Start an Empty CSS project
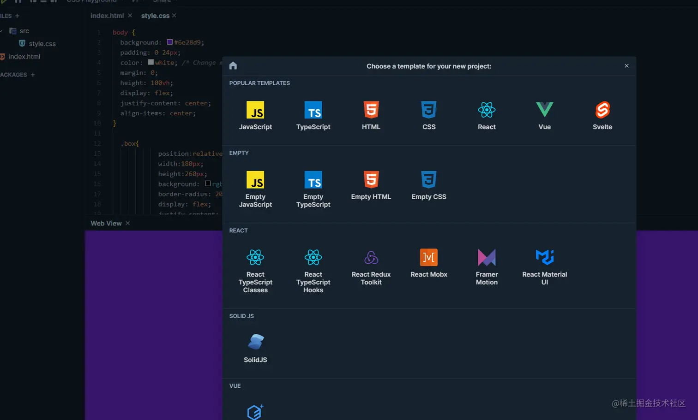The width and height of the screenshot is (698, 420). click(x=429, y=185)
